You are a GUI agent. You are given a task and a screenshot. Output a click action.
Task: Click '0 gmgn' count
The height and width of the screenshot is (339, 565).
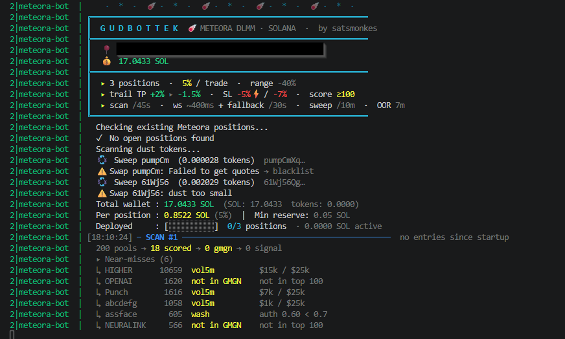pos(218,248)
